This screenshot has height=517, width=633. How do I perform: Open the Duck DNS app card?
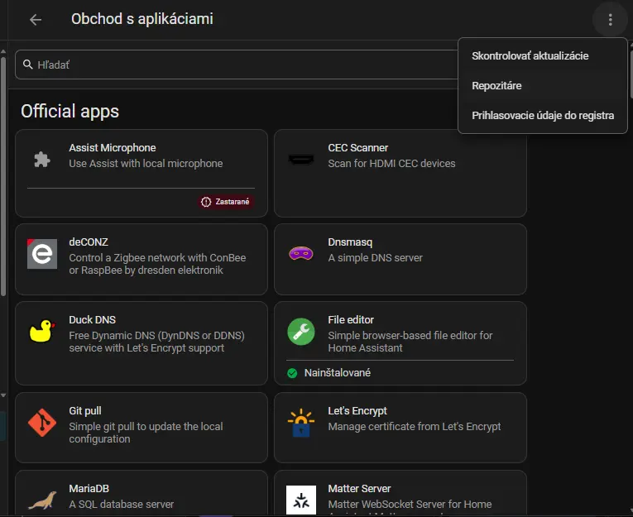(141, 343)
